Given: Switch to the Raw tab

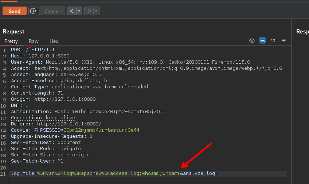Looking at the screenshot, I should point(34,41).
